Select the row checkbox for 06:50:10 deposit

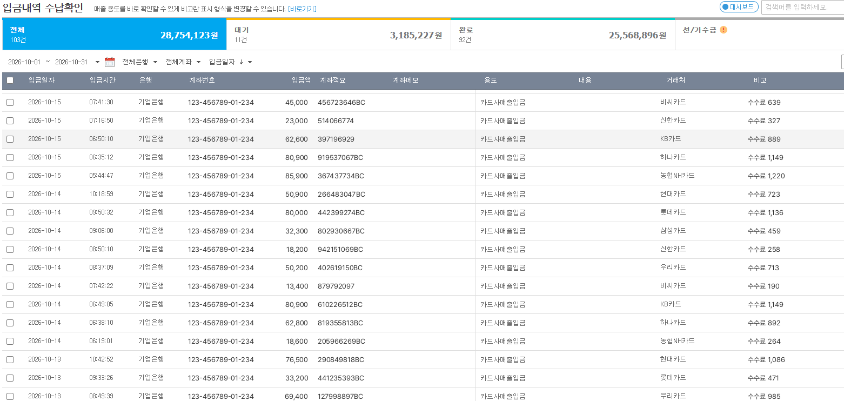click(x=10, y=139)
